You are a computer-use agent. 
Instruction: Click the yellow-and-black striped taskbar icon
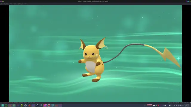pyautogui.click(x=22, y=106)
